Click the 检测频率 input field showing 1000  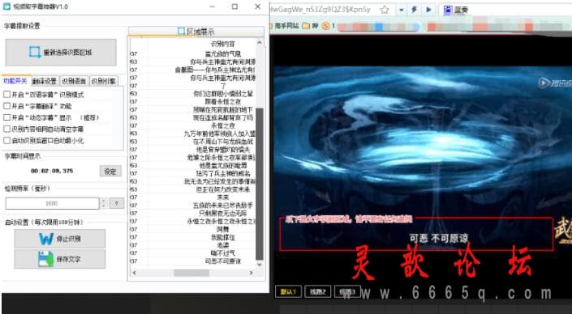pyautogui.click(x=52, y=203)
